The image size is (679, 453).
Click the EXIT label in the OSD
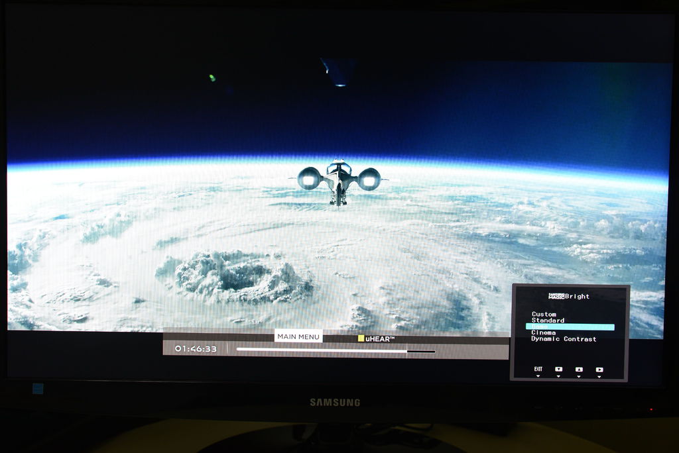click(x=538, y=369)
